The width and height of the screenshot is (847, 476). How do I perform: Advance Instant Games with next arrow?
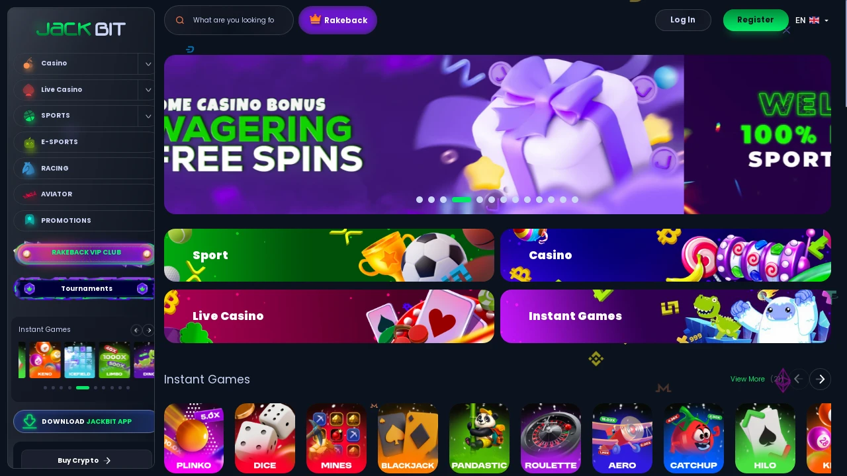820,379
